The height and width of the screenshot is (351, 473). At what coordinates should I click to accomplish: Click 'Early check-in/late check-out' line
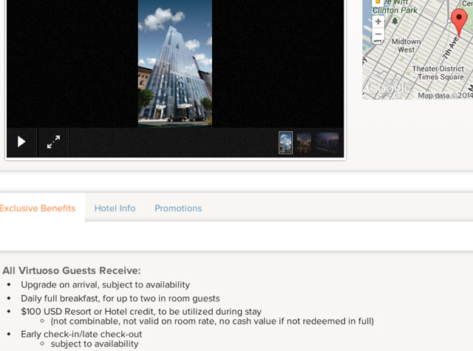[81, 334]
